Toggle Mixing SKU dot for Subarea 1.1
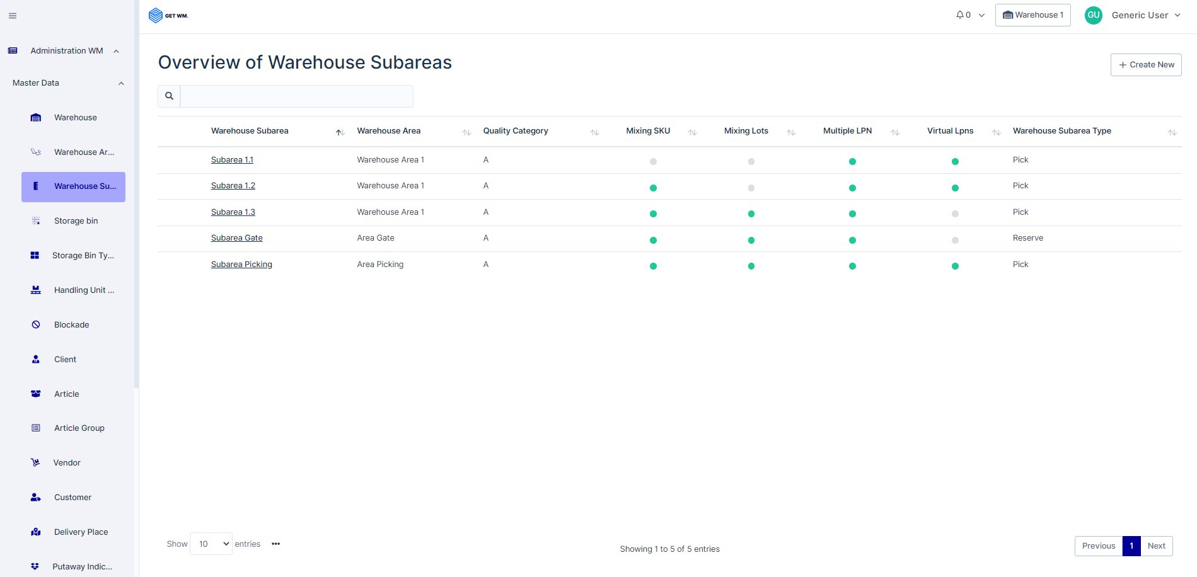The height and width of the screenshot is (577, 1197). pos(653,162)
